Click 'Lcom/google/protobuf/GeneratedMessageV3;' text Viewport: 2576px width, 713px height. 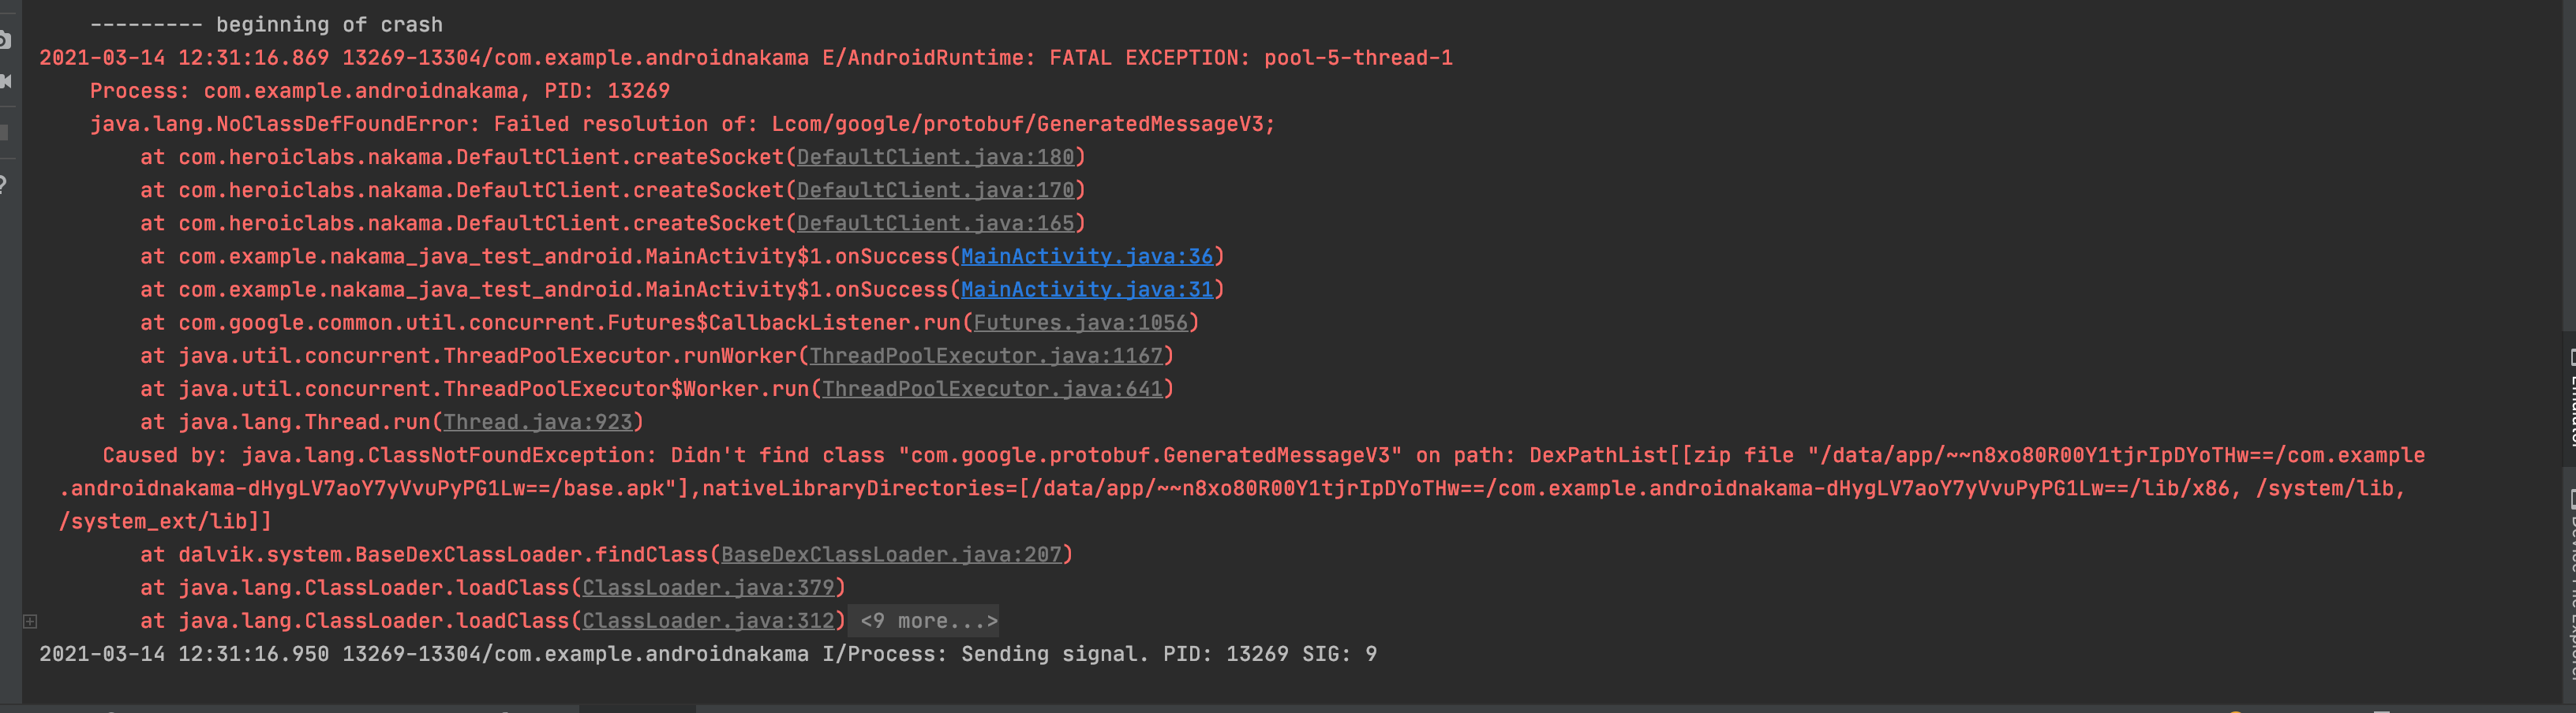[x=1023, y=124]
